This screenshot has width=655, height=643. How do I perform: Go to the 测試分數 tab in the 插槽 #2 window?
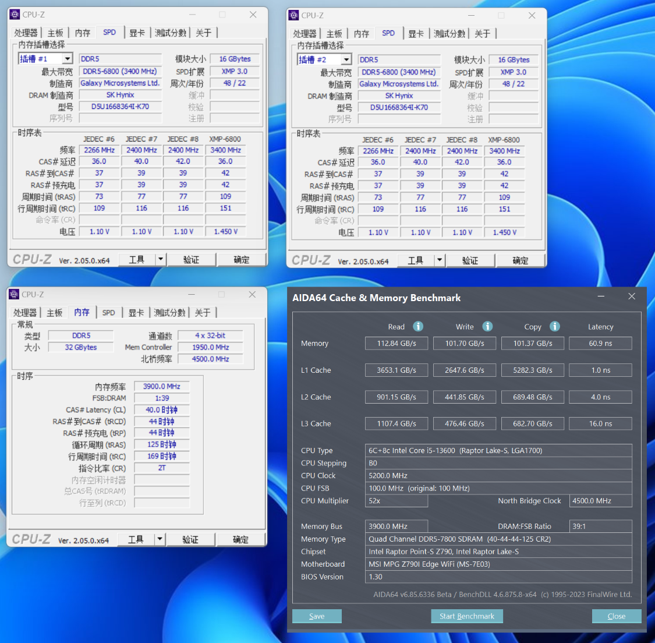pyautogui.click(x=449, y=33)
